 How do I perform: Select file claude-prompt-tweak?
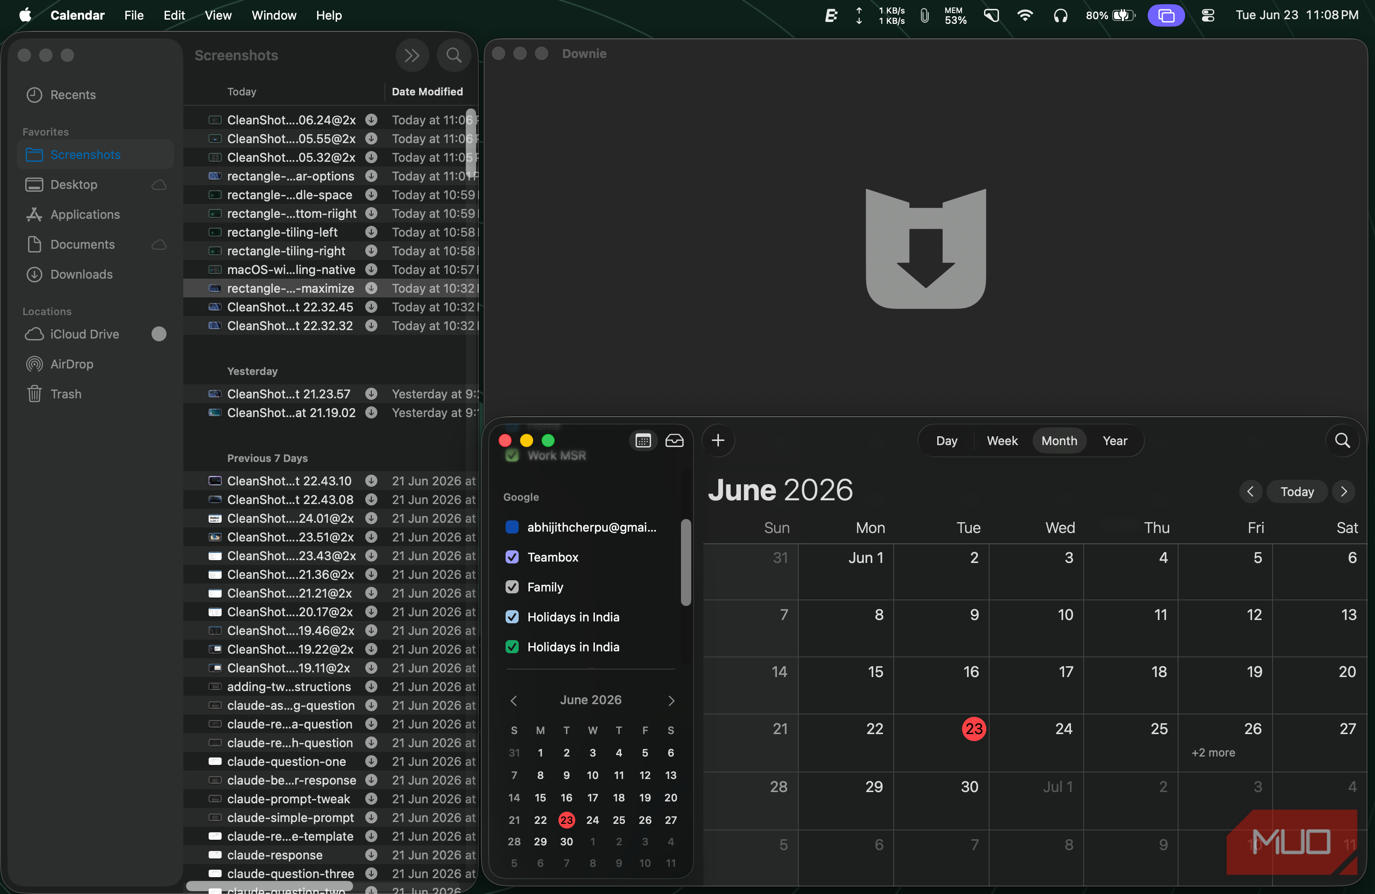point(331,799)
